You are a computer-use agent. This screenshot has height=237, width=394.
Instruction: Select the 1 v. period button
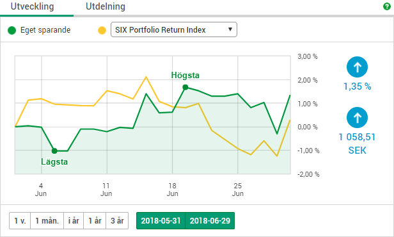pyautogui.click(x=20, y=220)
